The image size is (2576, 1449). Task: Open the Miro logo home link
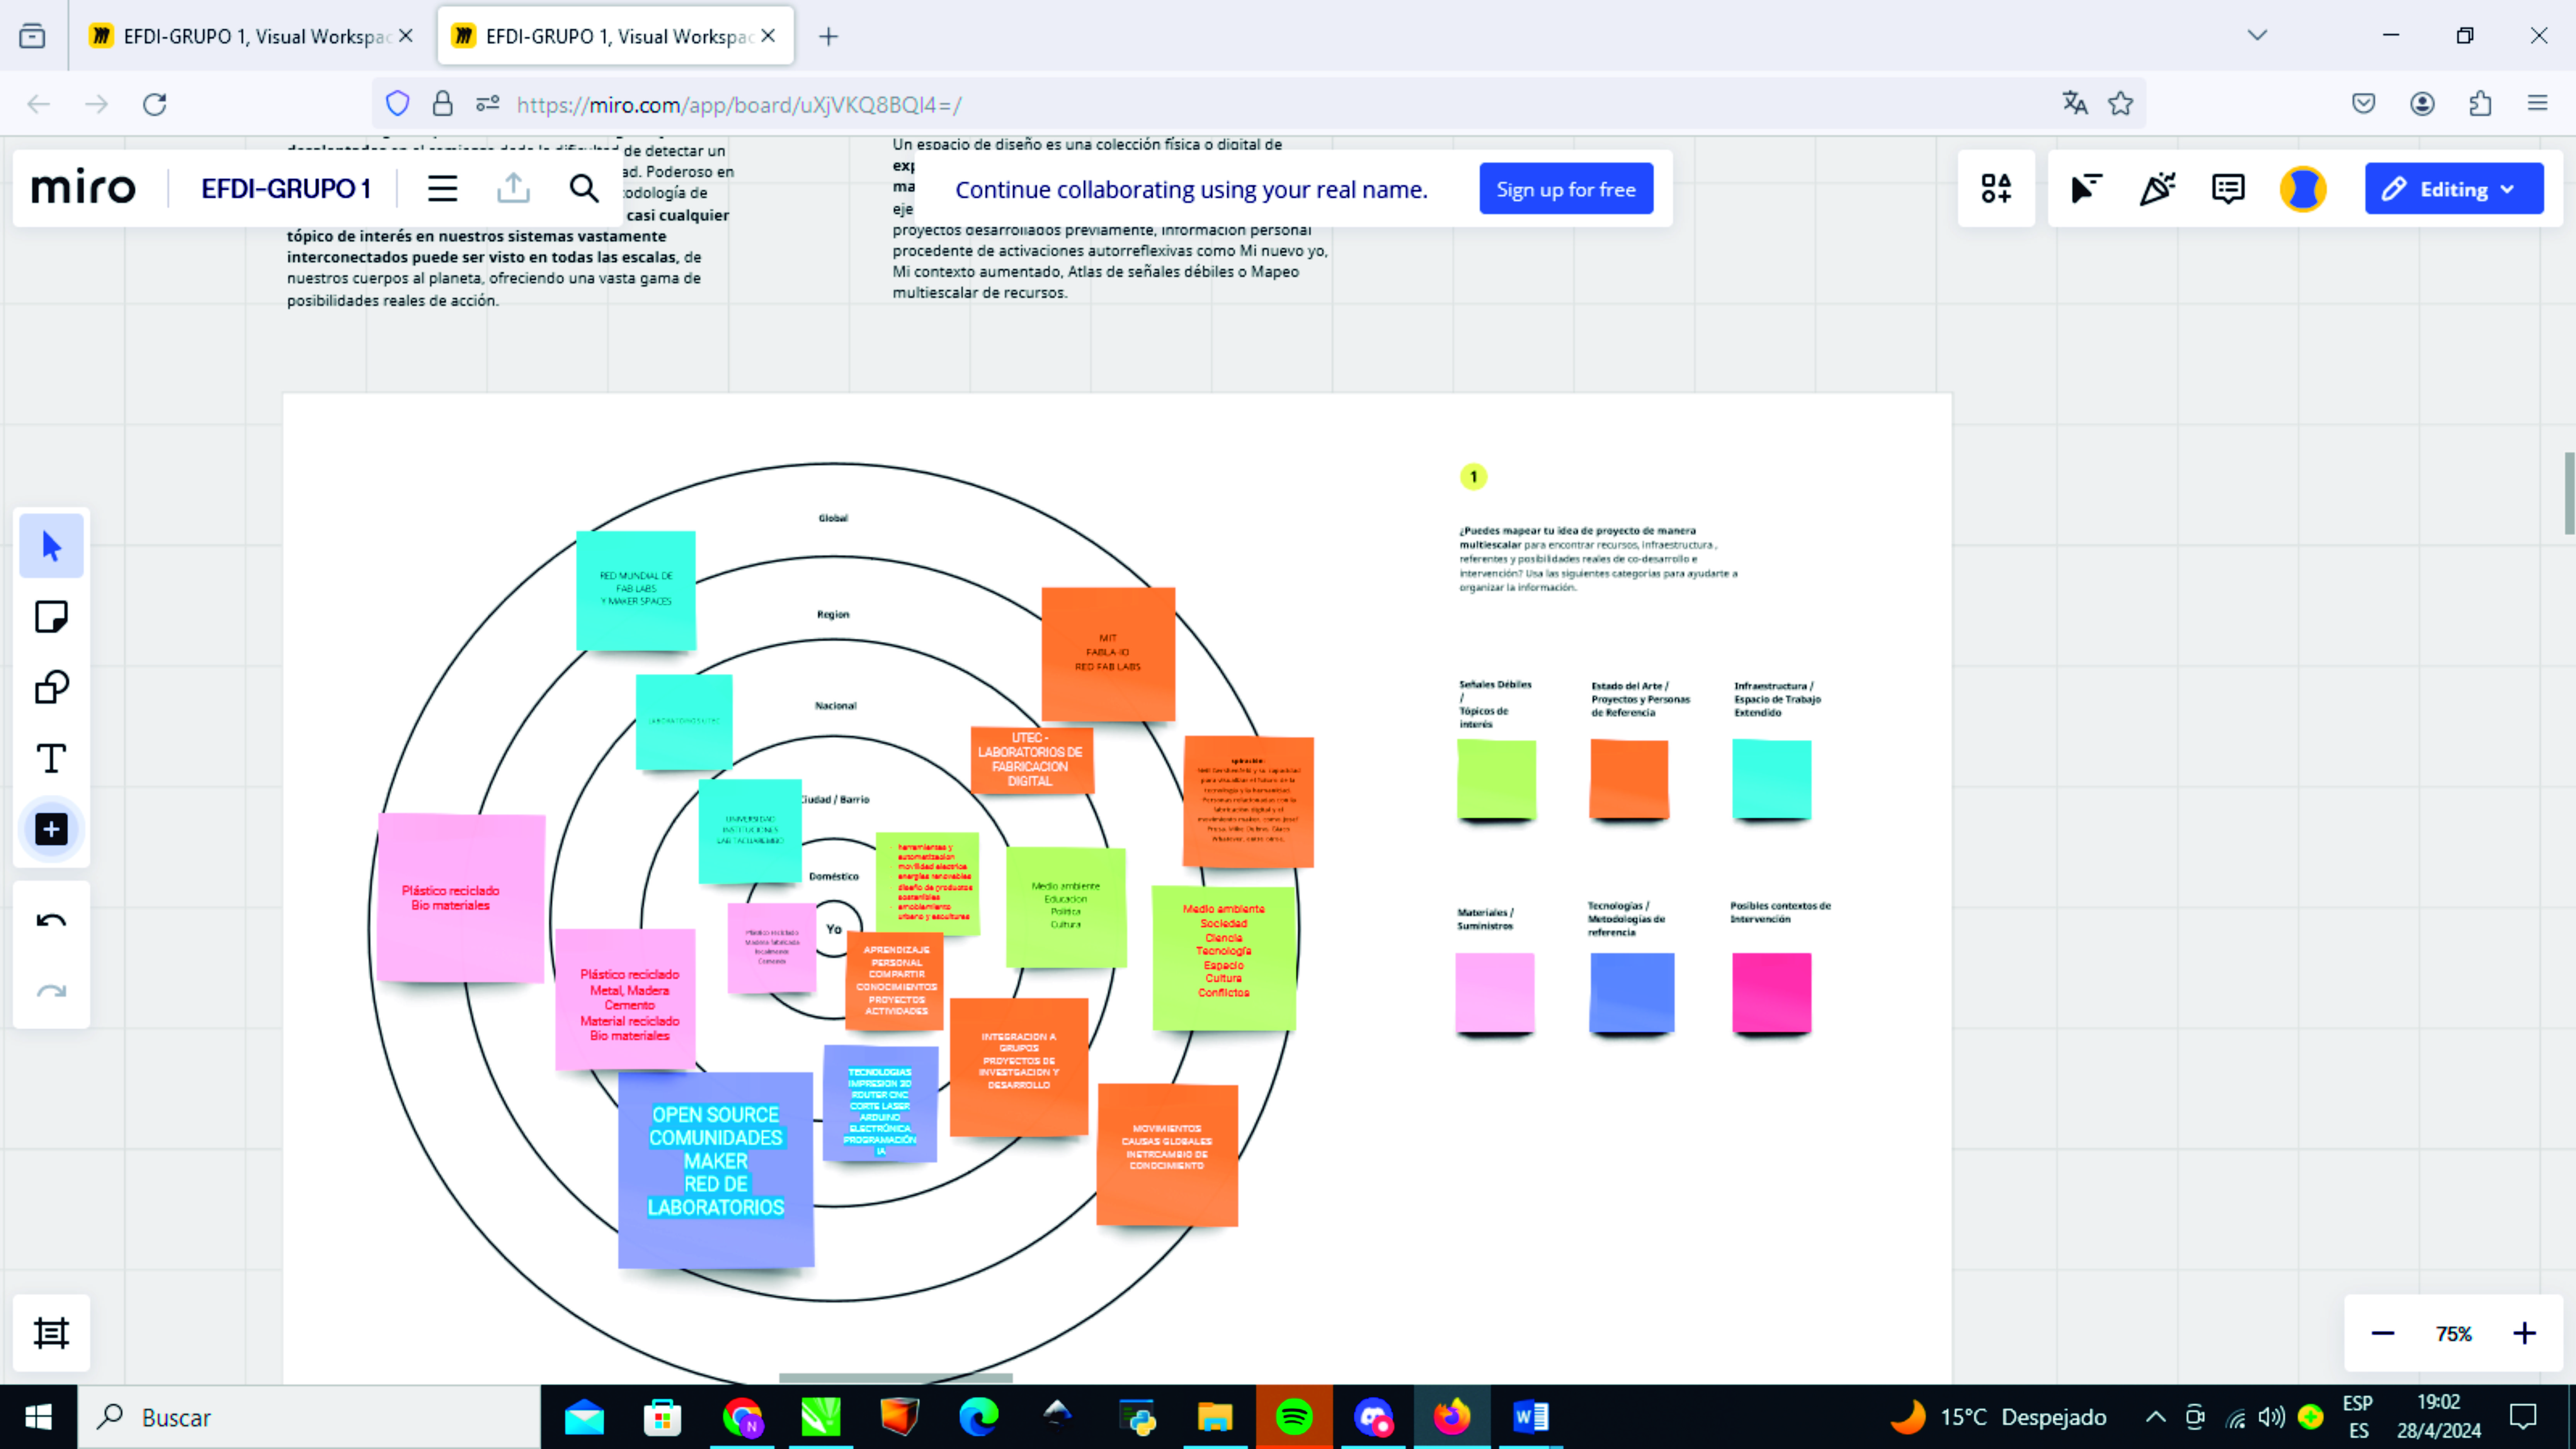pos(83,189)
